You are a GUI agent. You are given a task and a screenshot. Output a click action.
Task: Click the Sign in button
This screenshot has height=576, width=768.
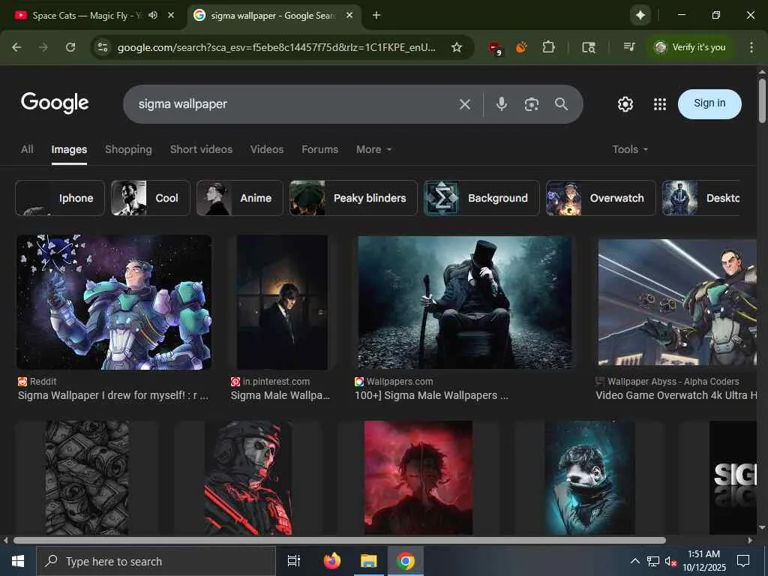coord(709,103)
